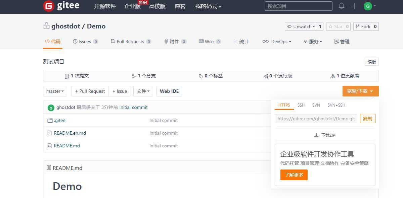Screen dimensions: 403x198
Task: Open the 企业版 nav item
Action: (132, 6)
